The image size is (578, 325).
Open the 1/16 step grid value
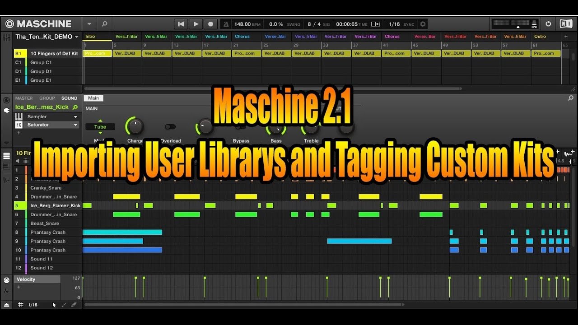[x=33, y=305]
